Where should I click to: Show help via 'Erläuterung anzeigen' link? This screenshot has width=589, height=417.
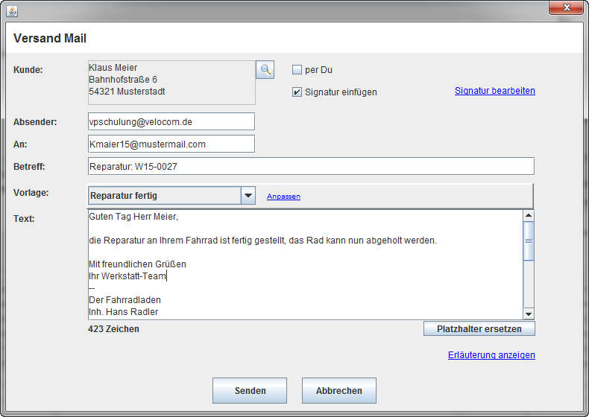[491, 355]
